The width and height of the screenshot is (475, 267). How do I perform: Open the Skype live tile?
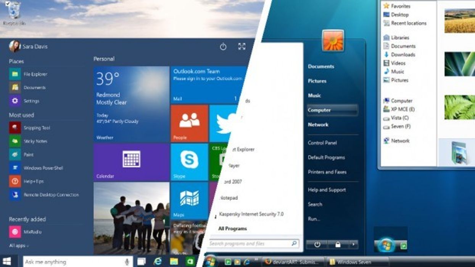click(189, 162)
